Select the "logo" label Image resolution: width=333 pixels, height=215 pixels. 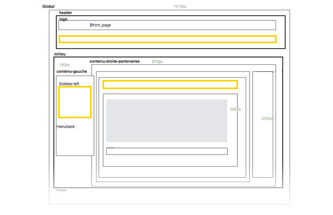click(63, 19)
